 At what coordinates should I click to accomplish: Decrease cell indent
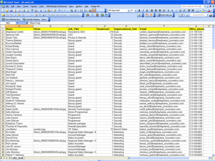point(189,10)
